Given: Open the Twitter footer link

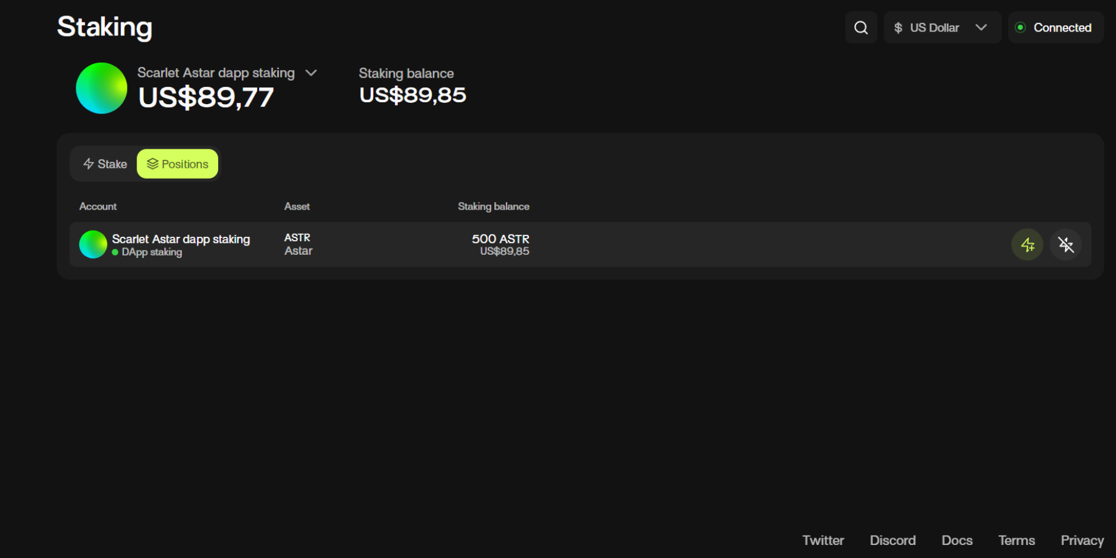Looking at the screenshot, I should [823, 540].
